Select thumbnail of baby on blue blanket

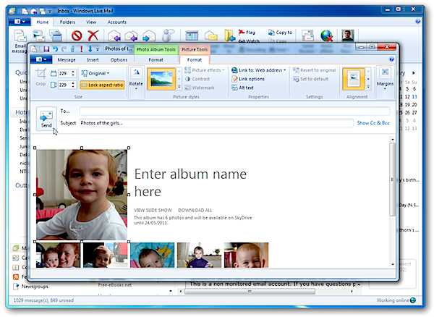(x=153, y=255)
